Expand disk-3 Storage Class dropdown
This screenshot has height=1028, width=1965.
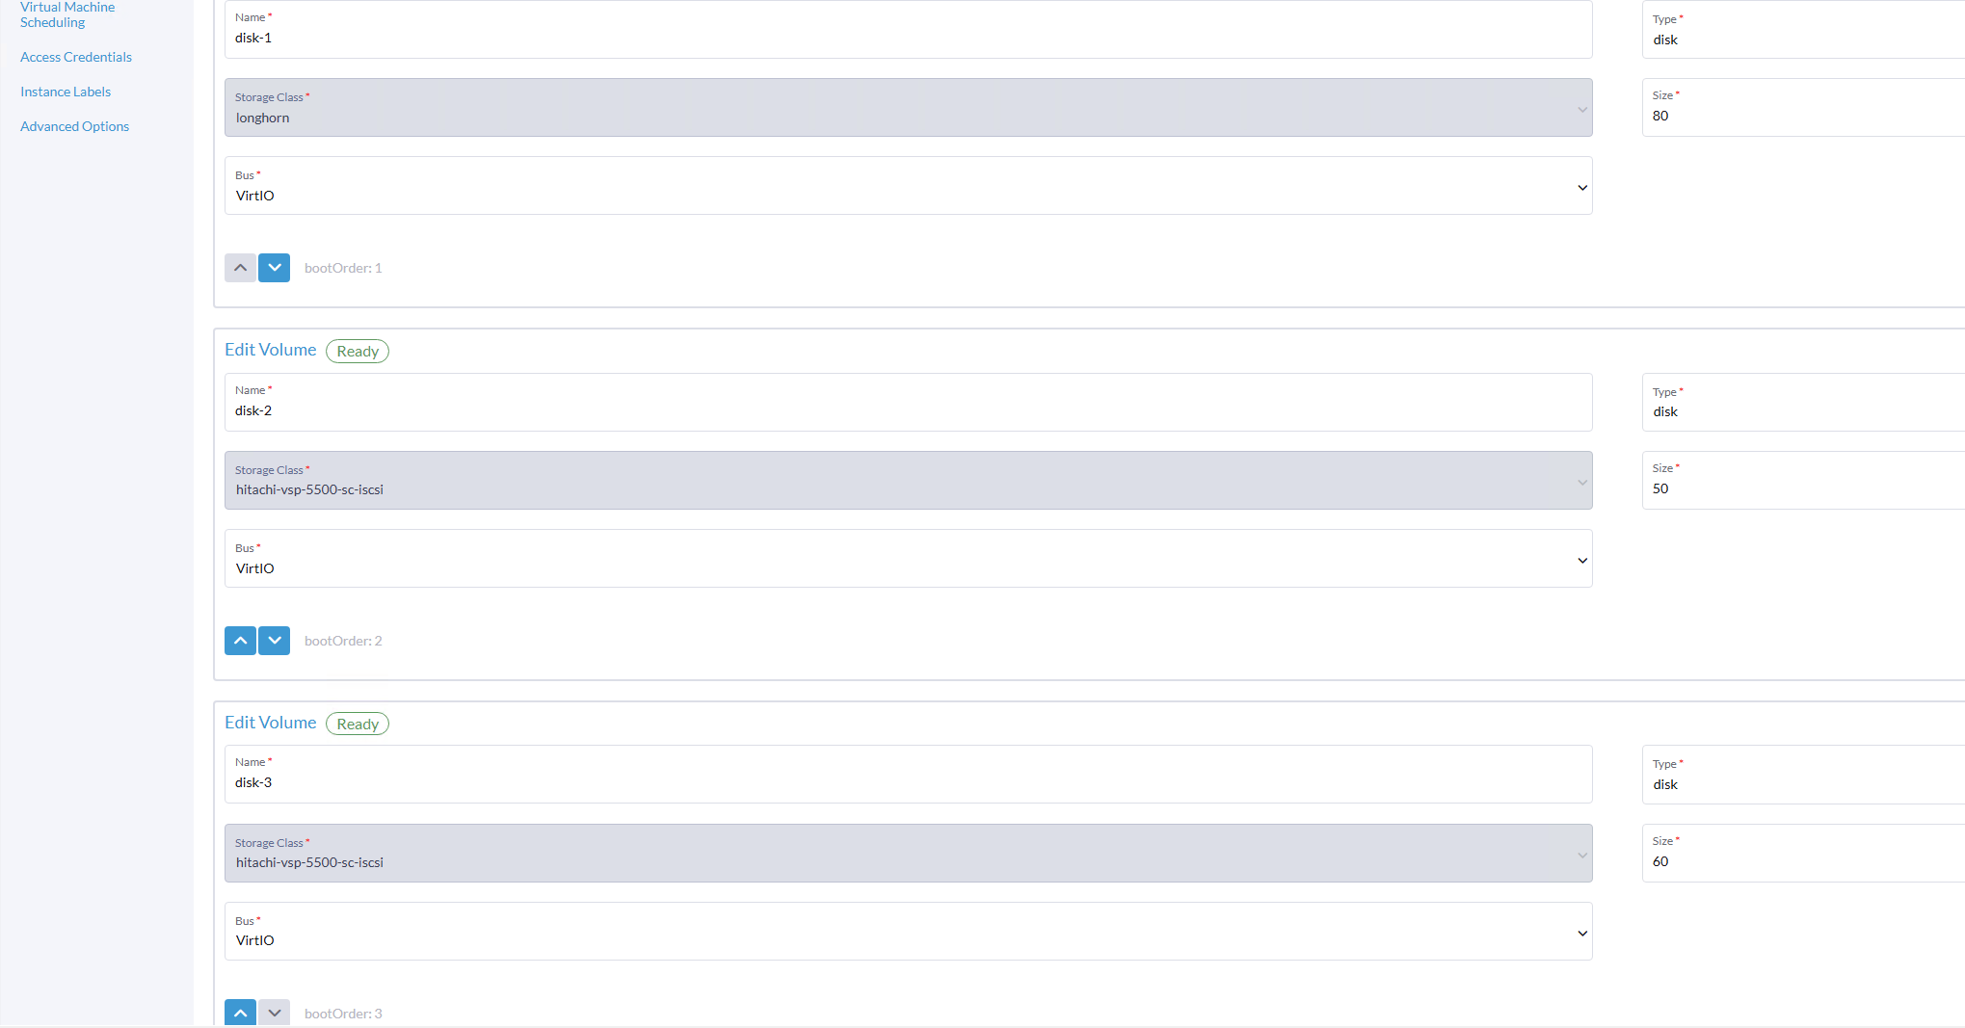[x=908, y=854]
